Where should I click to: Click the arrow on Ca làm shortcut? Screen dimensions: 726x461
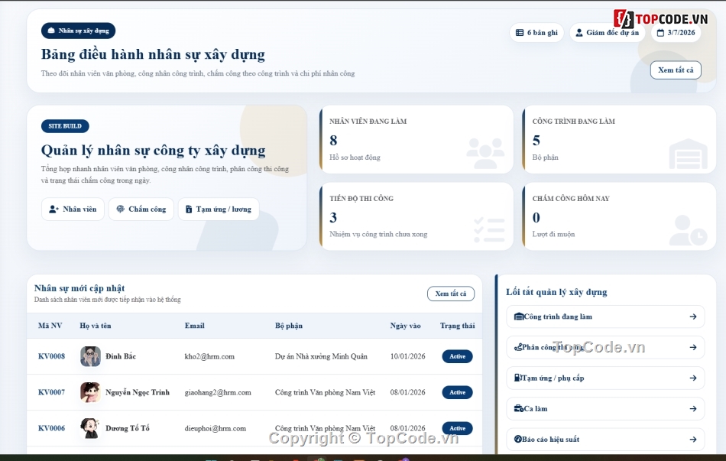(693, 409)
